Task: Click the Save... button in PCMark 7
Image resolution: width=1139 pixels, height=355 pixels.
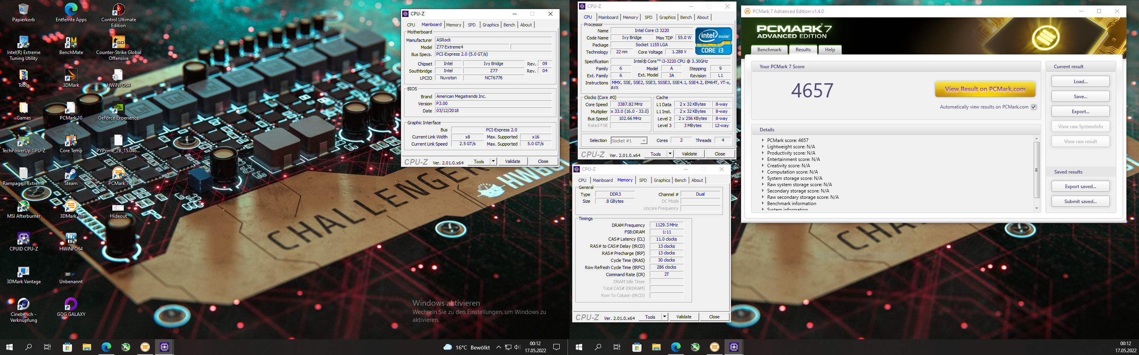Action: click(1080, 97)
